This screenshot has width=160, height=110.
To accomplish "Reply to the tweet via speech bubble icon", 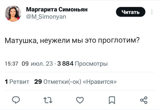I will 17,100.
